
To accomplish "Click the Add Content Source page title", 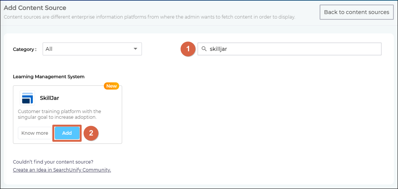I will (x=35, y=8).
